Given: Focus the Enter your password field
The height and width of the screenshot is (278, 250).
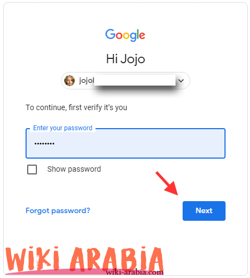Looking at the screenshot, I should tap(126, 143).
